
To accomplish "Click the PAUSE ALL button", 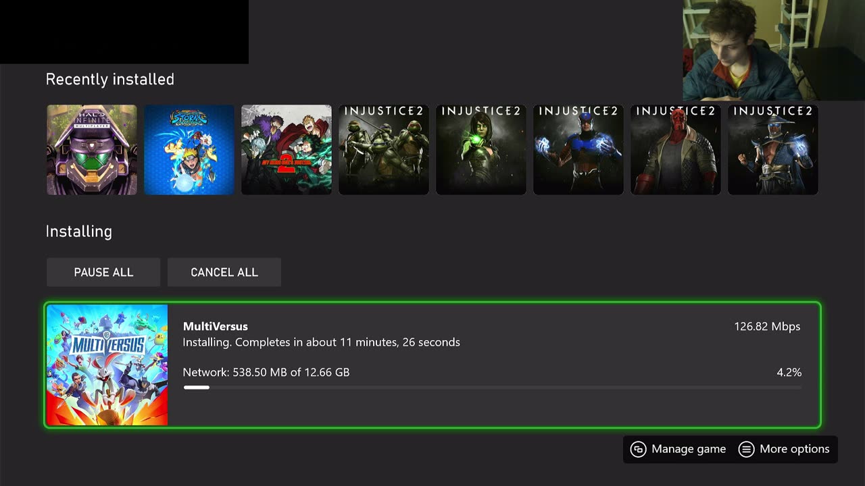I will coord(103,272).
